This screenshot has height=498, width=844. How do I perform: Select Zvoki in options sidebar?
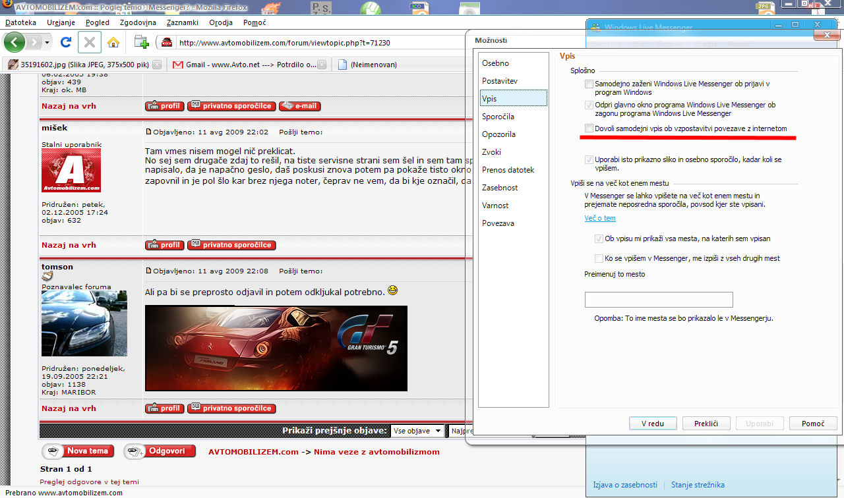(513, 152)
